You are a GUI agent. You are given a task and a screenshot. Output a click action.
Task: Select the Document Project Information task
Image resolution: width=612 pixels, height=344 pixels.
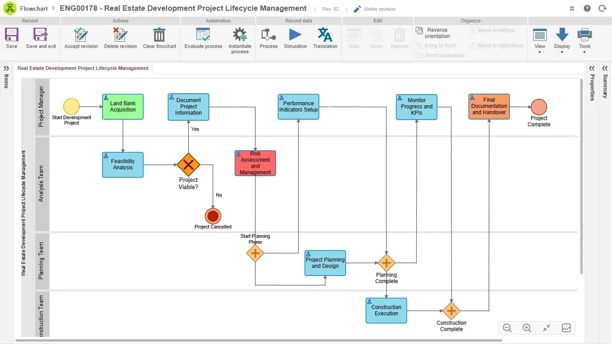pos(189,107)
